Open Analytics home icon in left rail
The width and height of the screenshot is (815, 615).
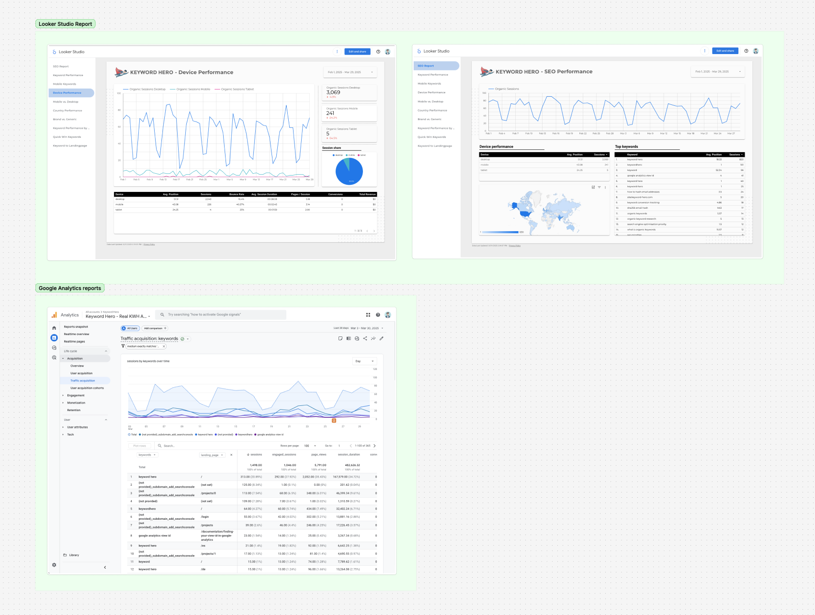[54, 328]
